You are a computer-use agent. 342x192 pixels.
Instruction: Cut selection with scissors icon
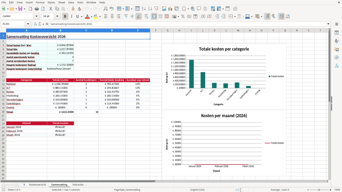coord(51,9)
